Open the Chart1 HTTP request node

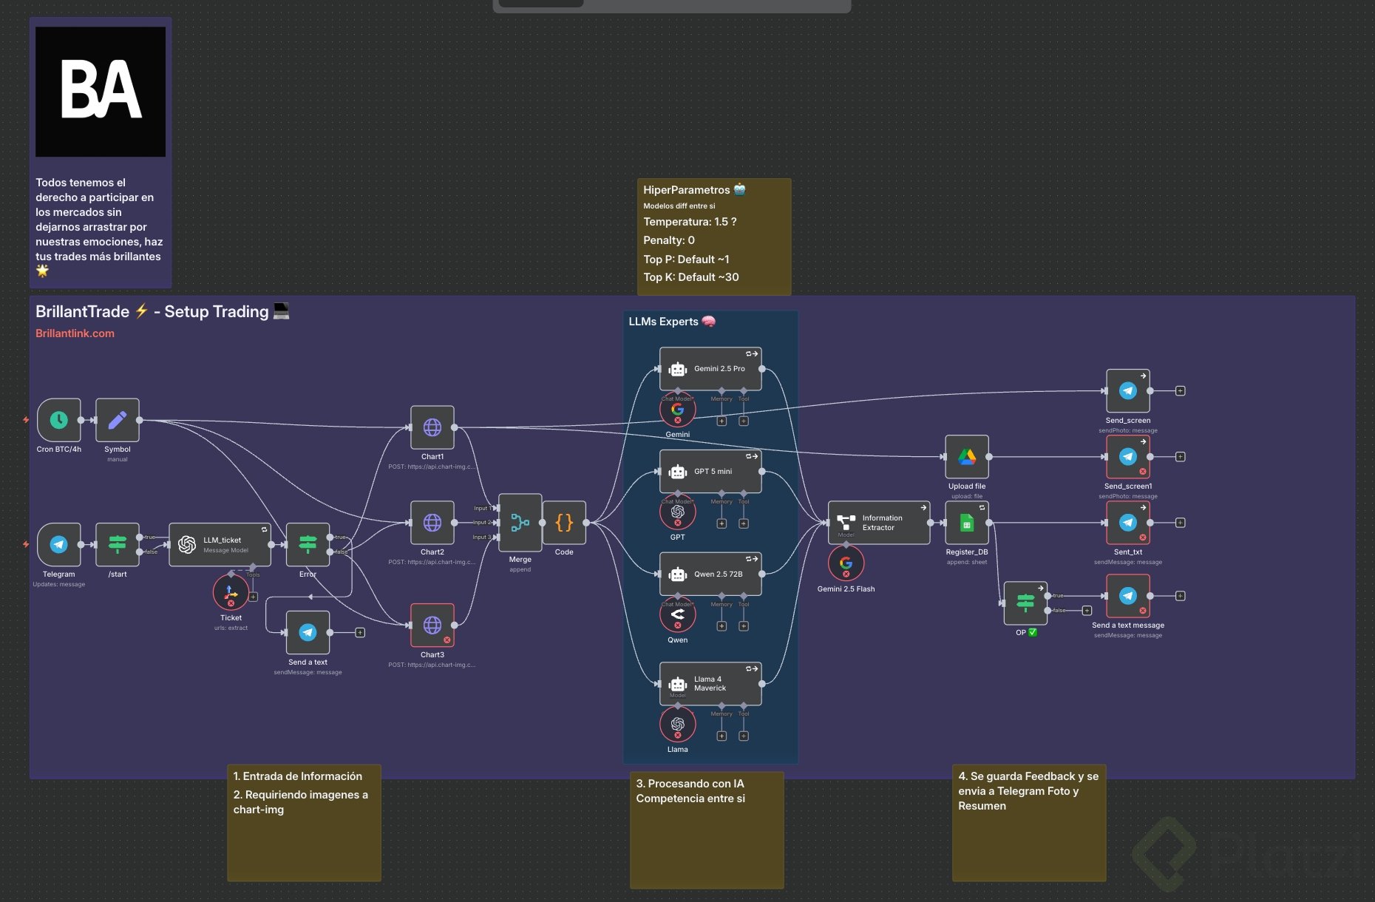click(x=432, y=427)
